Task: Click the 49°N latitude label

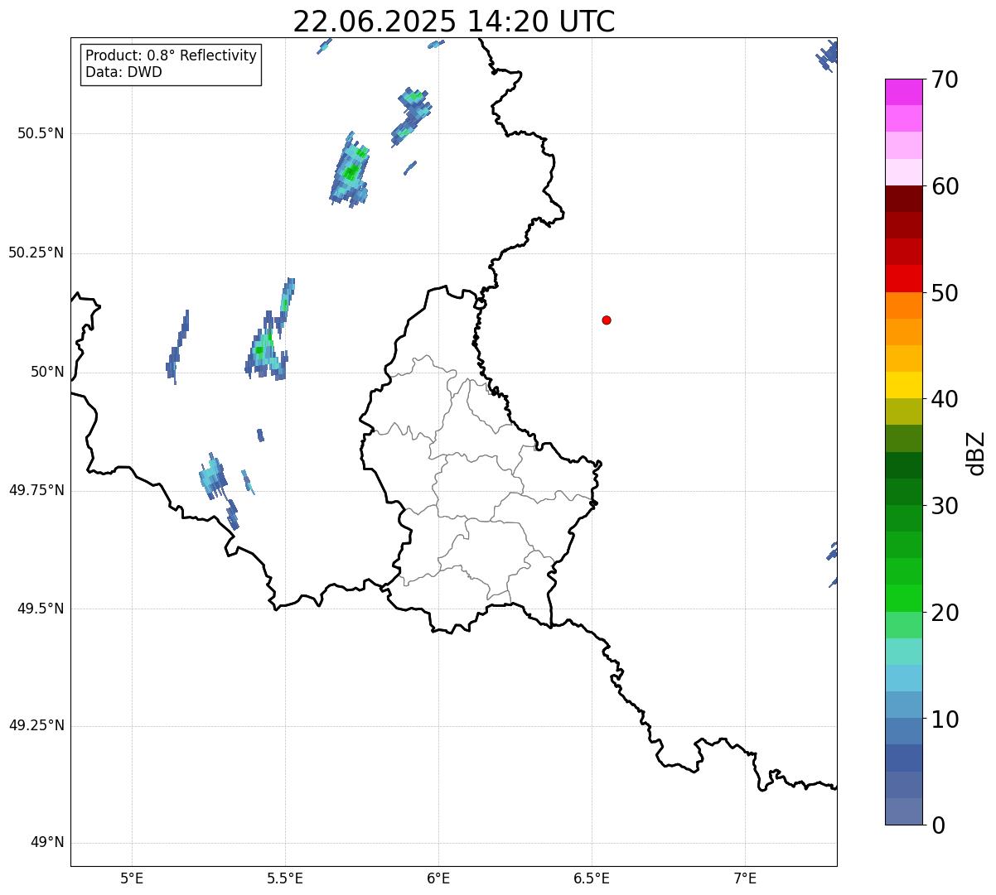Action: 47,843
